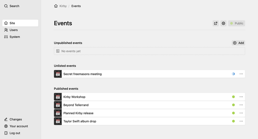Open Events page settings gear
258x139 pixels.
pos(223,23)
